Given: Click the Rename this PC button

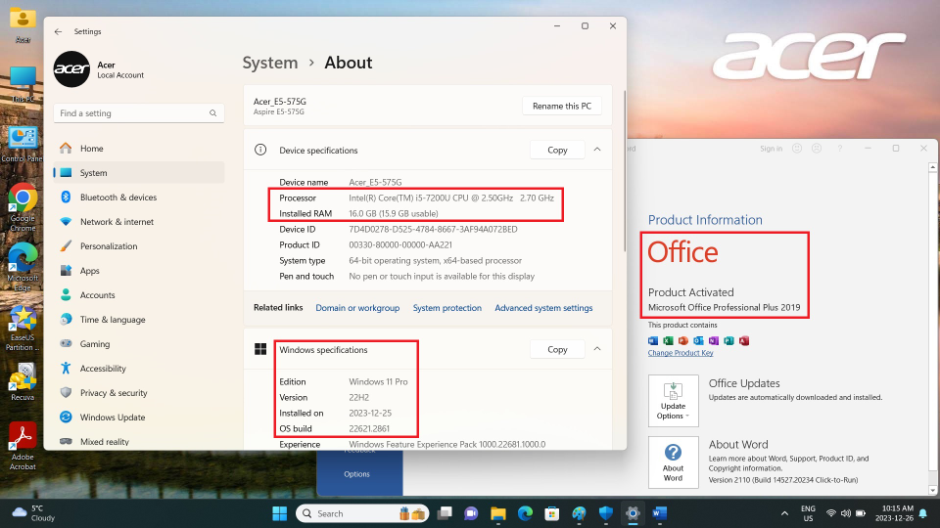Looking at the screenshot, I should (x=562, y=106).
